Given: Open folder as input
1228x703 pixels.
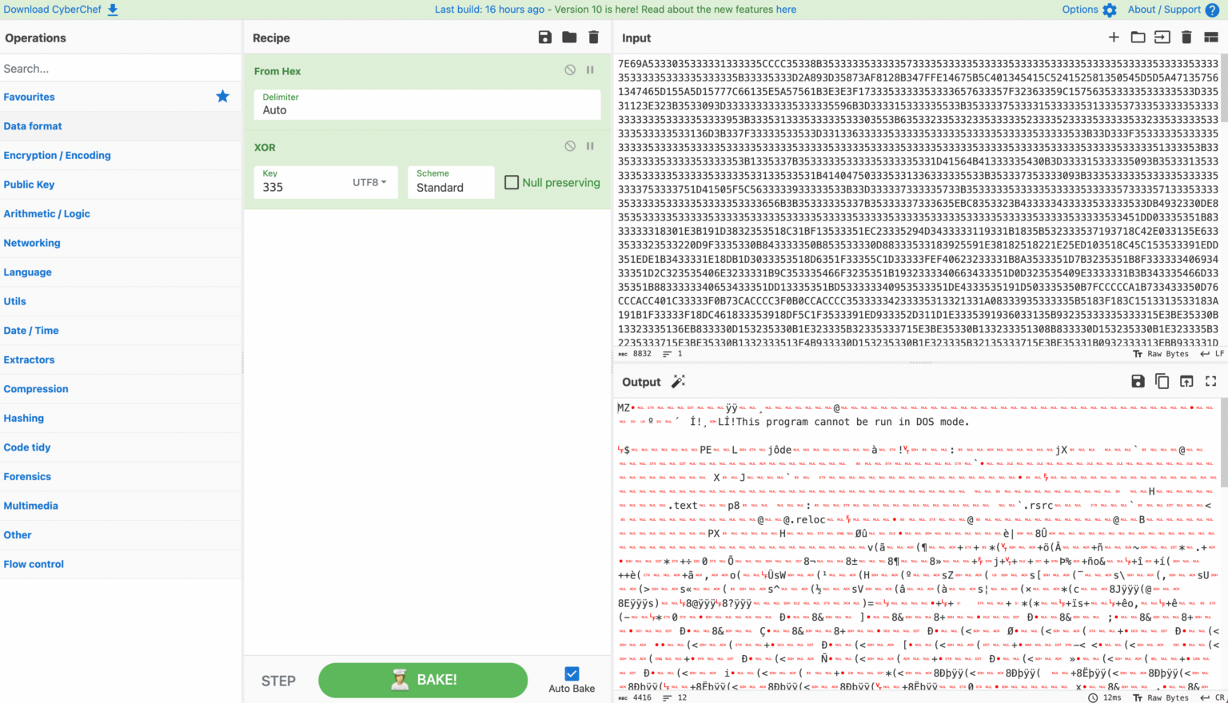Looking at the screenshot, I should tap(1138, 38).
